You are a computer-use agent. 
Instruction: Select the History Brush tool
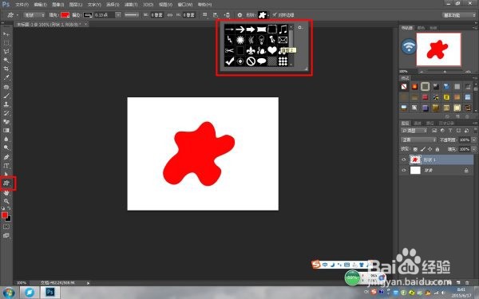click(x=6, y=113)
